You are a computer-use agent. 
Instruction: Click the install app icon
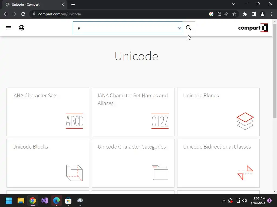pos(219,14)
